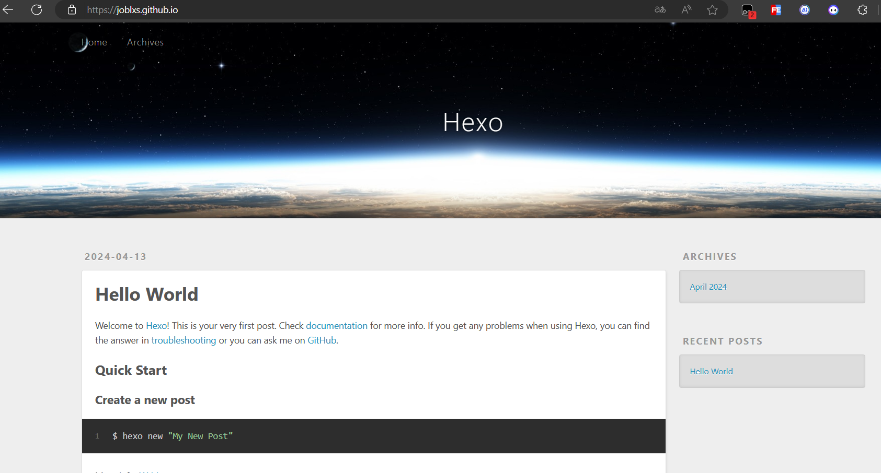Open the extension with the red 2 badge
The width and height of the screenshot is (881, 473).
tap(748, 10)
